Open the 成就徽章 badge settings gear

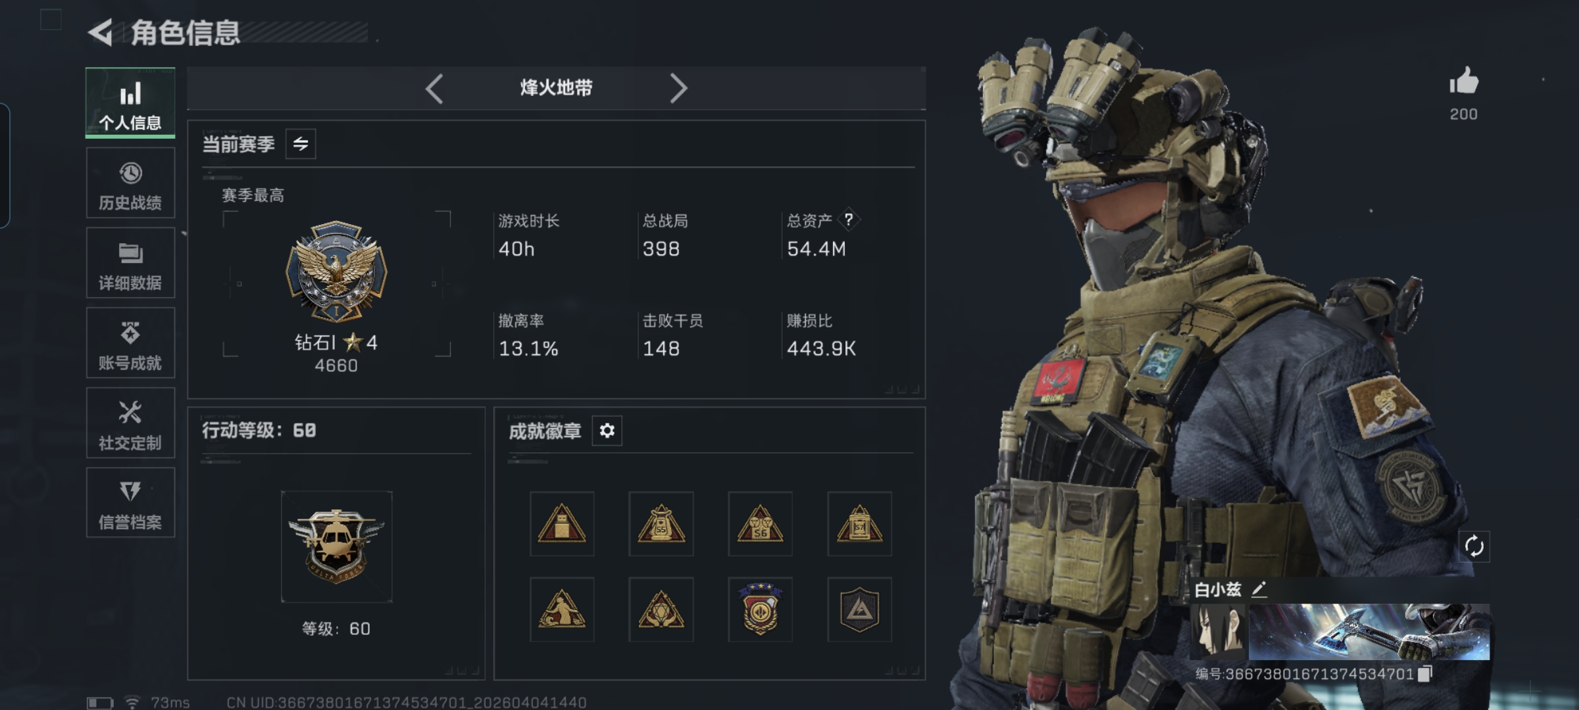(607, 431)
